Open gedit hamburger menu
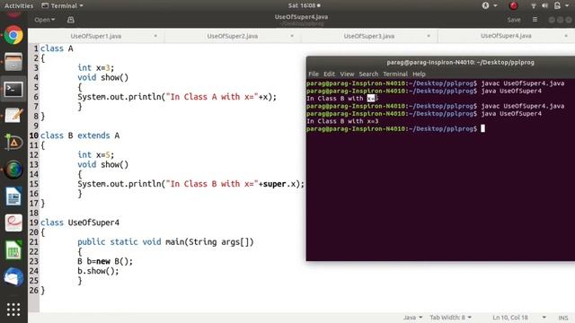The width and height of the screenshot is (575, 323). [535, 20]
